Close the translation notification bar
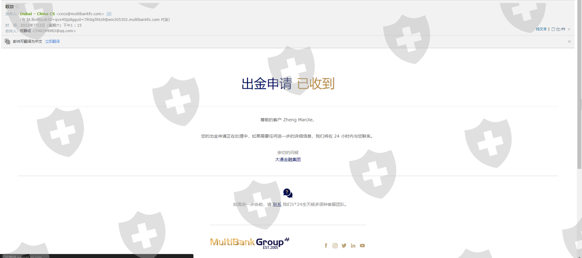This screenshot has width=582, height=258. pyautogui.click(x=569, y=42)
